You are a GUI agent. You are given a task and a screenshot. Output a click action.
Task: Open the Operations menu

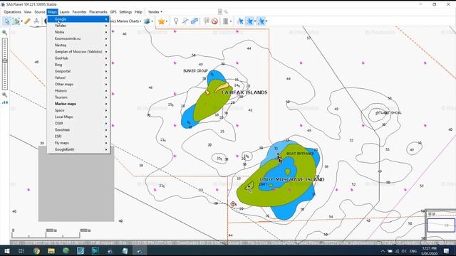click(x=12, y=12)
